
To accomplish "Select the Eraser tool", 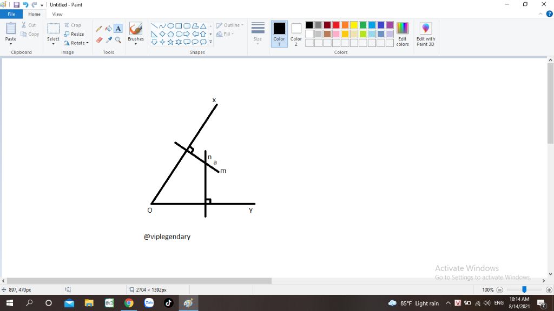I will [99, 40].
